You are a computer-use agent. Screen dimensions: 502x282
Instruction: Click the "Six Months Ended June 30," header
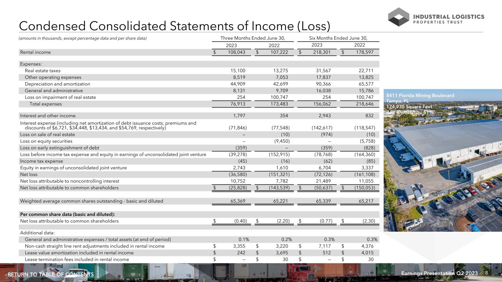[x=339, y=38]
